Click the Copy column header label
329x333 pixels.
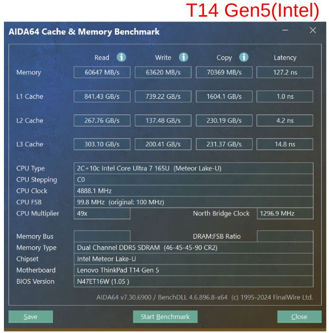point(224,58)
